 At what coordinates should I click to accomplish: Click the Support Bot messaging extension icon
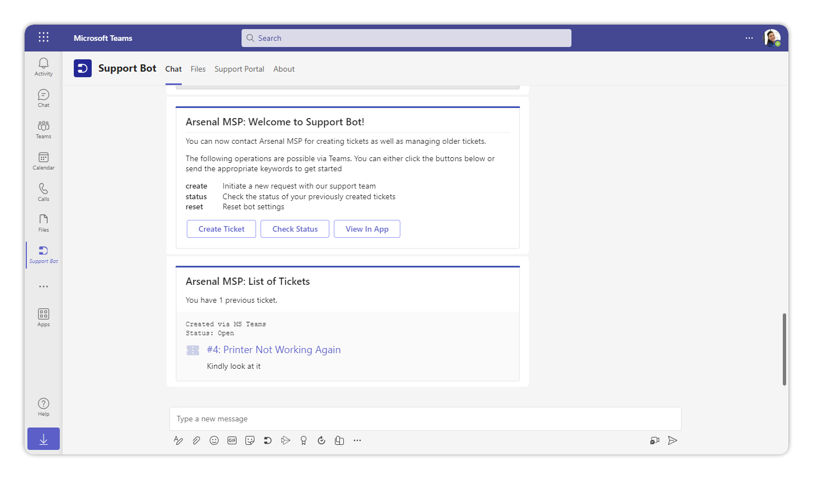point(268,440)
